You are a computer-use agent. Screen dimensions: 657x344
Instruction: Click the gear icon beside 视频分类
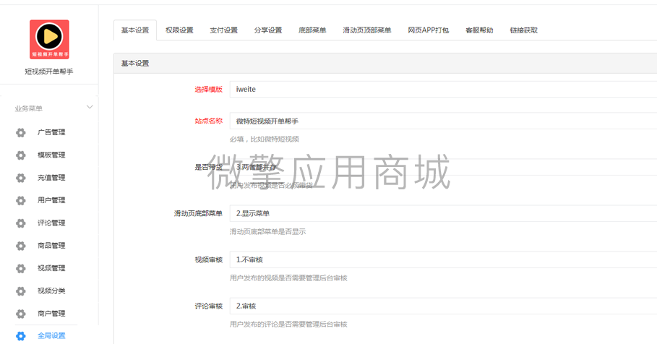20,291
